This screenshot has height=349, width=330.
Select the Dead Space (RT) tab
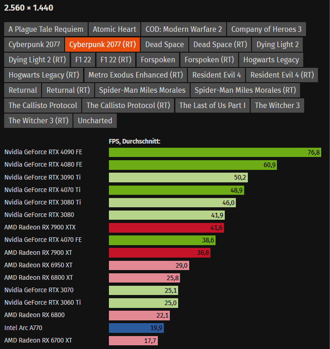click(220, 44)
